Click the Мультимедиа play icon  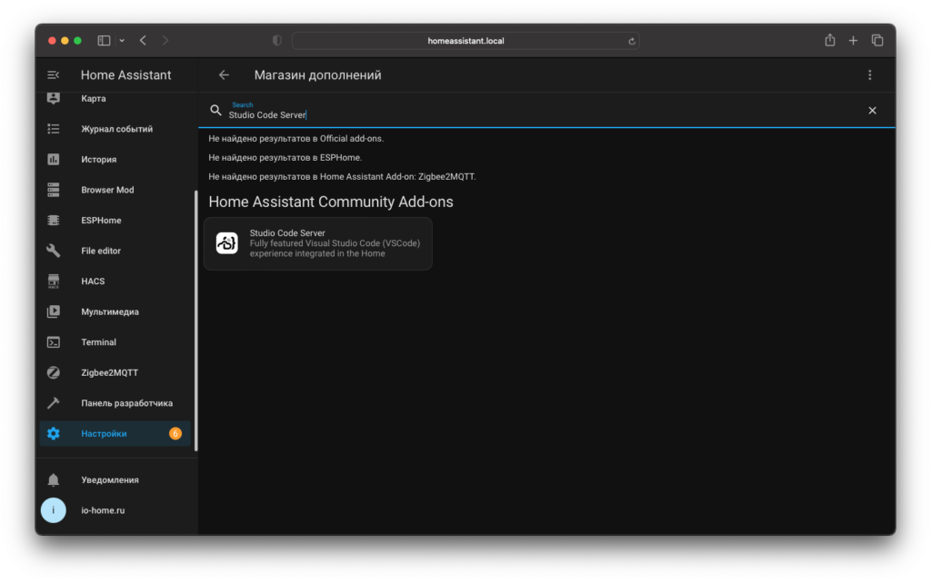pyautogui.click(x=53, y=311)
